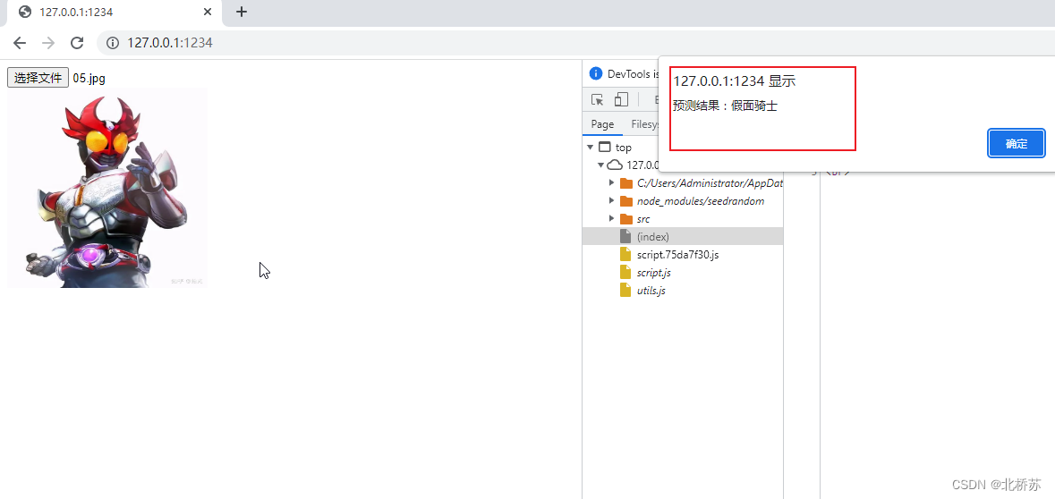Open a new browser tab

tap(242, 12)
